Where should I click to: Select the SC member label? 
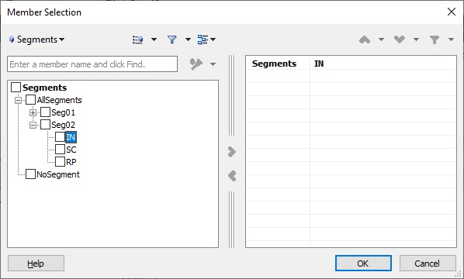coord(71,150)
